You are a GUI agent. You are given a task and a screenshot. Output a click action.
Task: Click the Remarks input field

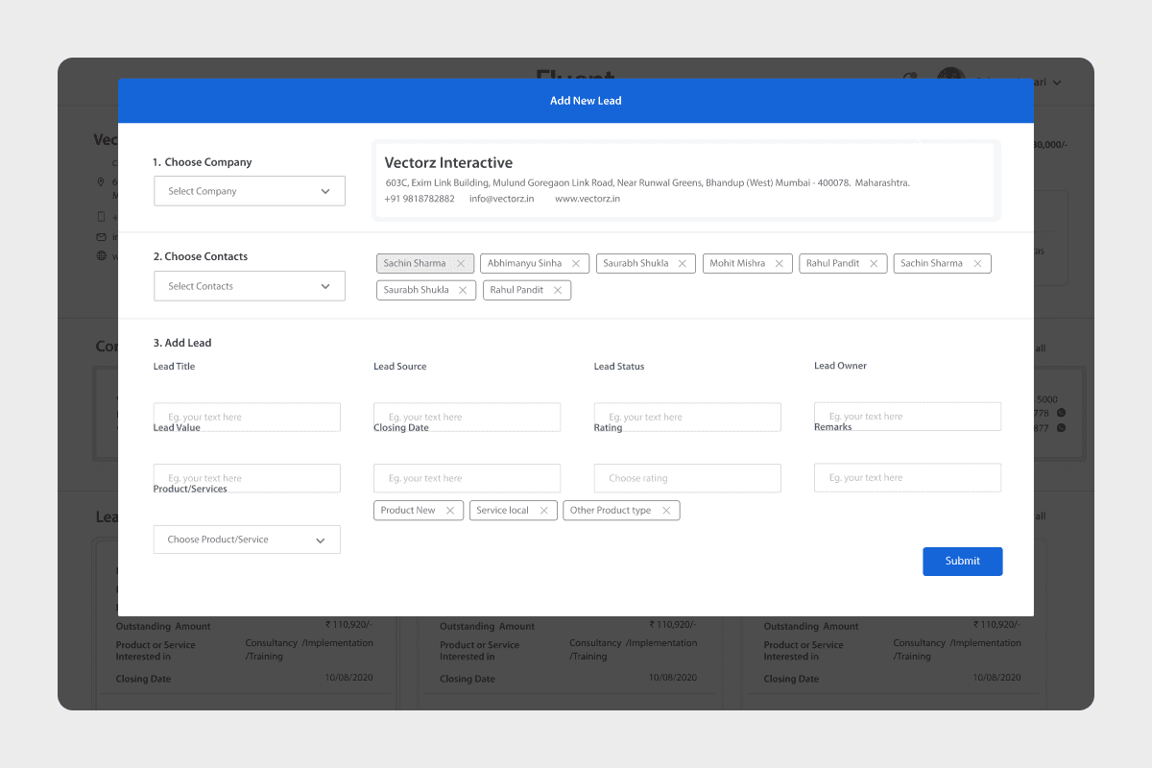[x=907, y=477]
